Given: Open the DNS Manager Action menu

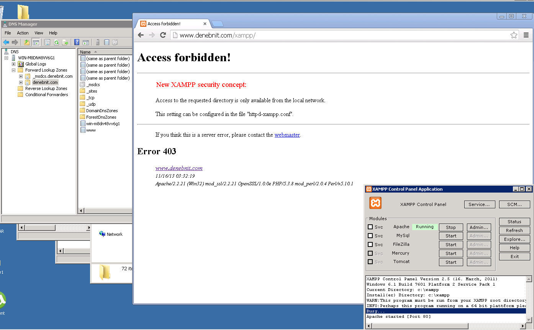Looking at the screenshot, I should [x=23, y=33].
